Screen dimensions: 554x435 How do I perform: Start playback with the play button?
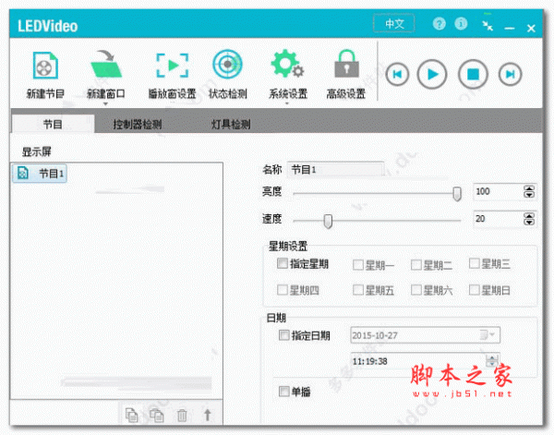432,75
